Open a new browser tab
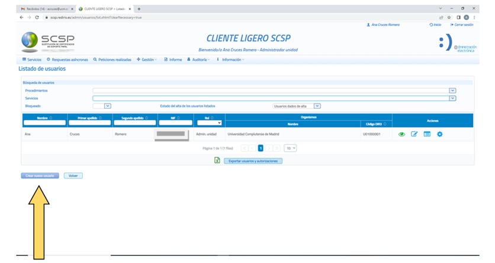 139,9
